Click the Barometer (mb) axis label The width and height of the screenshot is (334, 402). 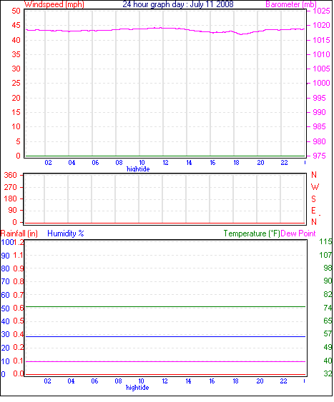point(291,4)
